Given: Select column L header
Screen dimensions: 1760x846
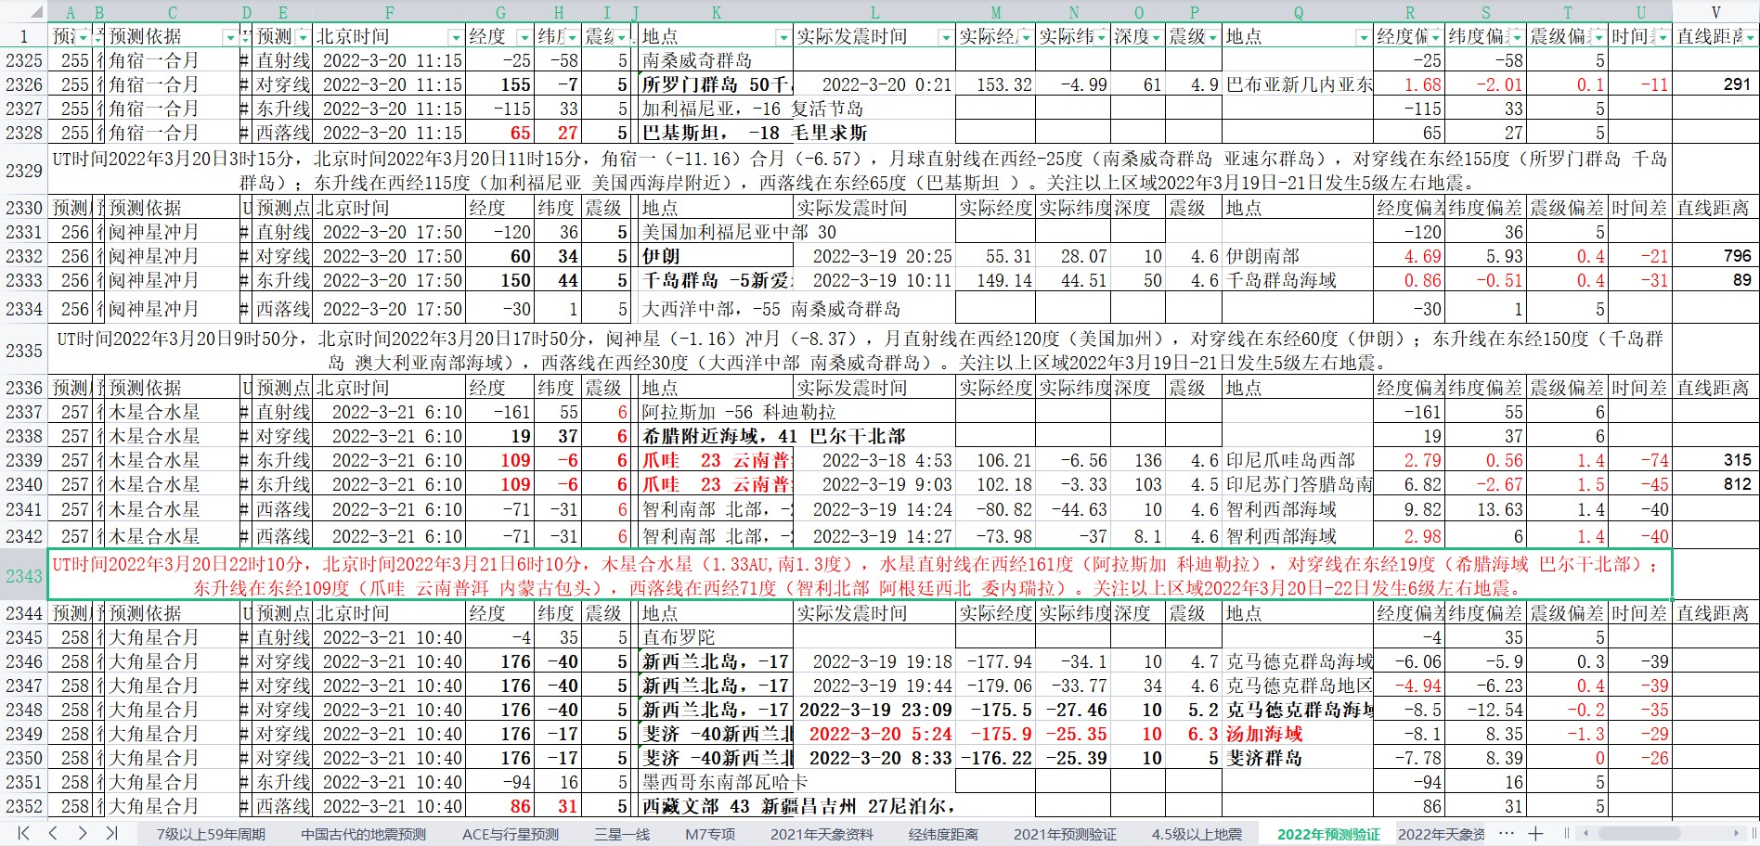Looking at the screenshot, I should click(x=874, y=13).
